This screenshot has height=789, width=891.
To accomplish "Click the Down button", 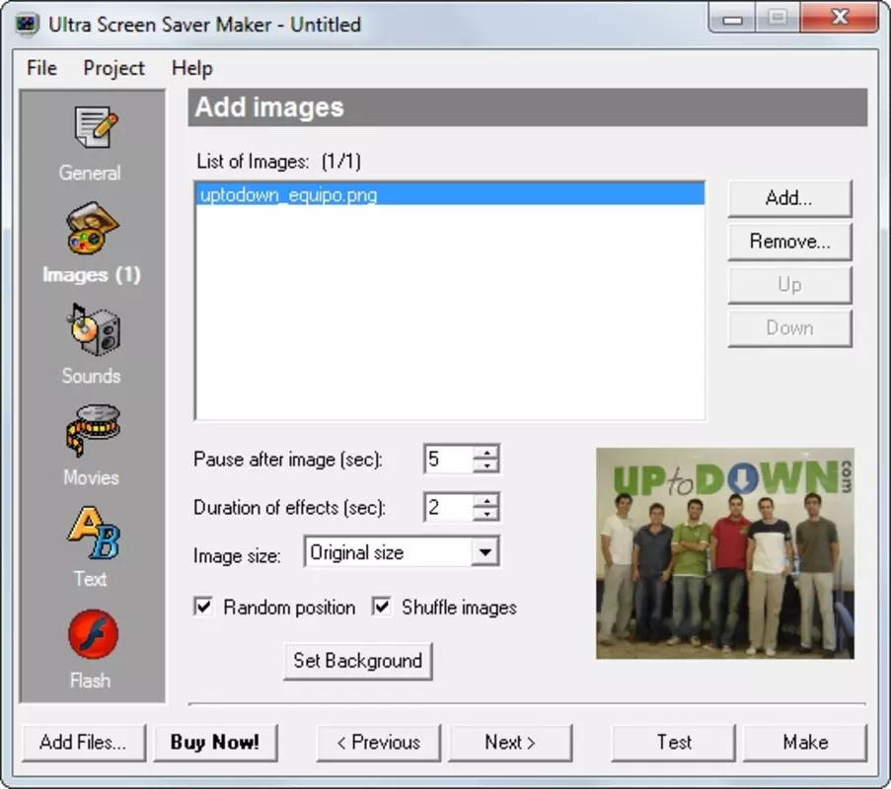I will (789, 327).
